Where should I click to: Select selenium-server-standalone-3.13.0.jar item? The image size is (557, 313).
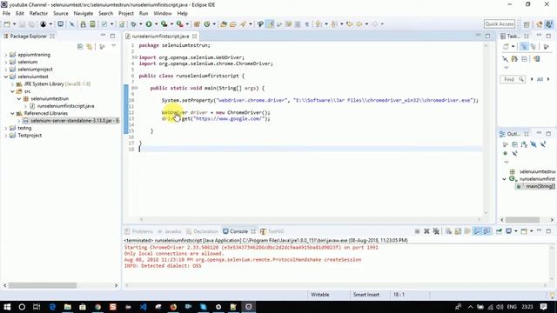click(71, 121)
